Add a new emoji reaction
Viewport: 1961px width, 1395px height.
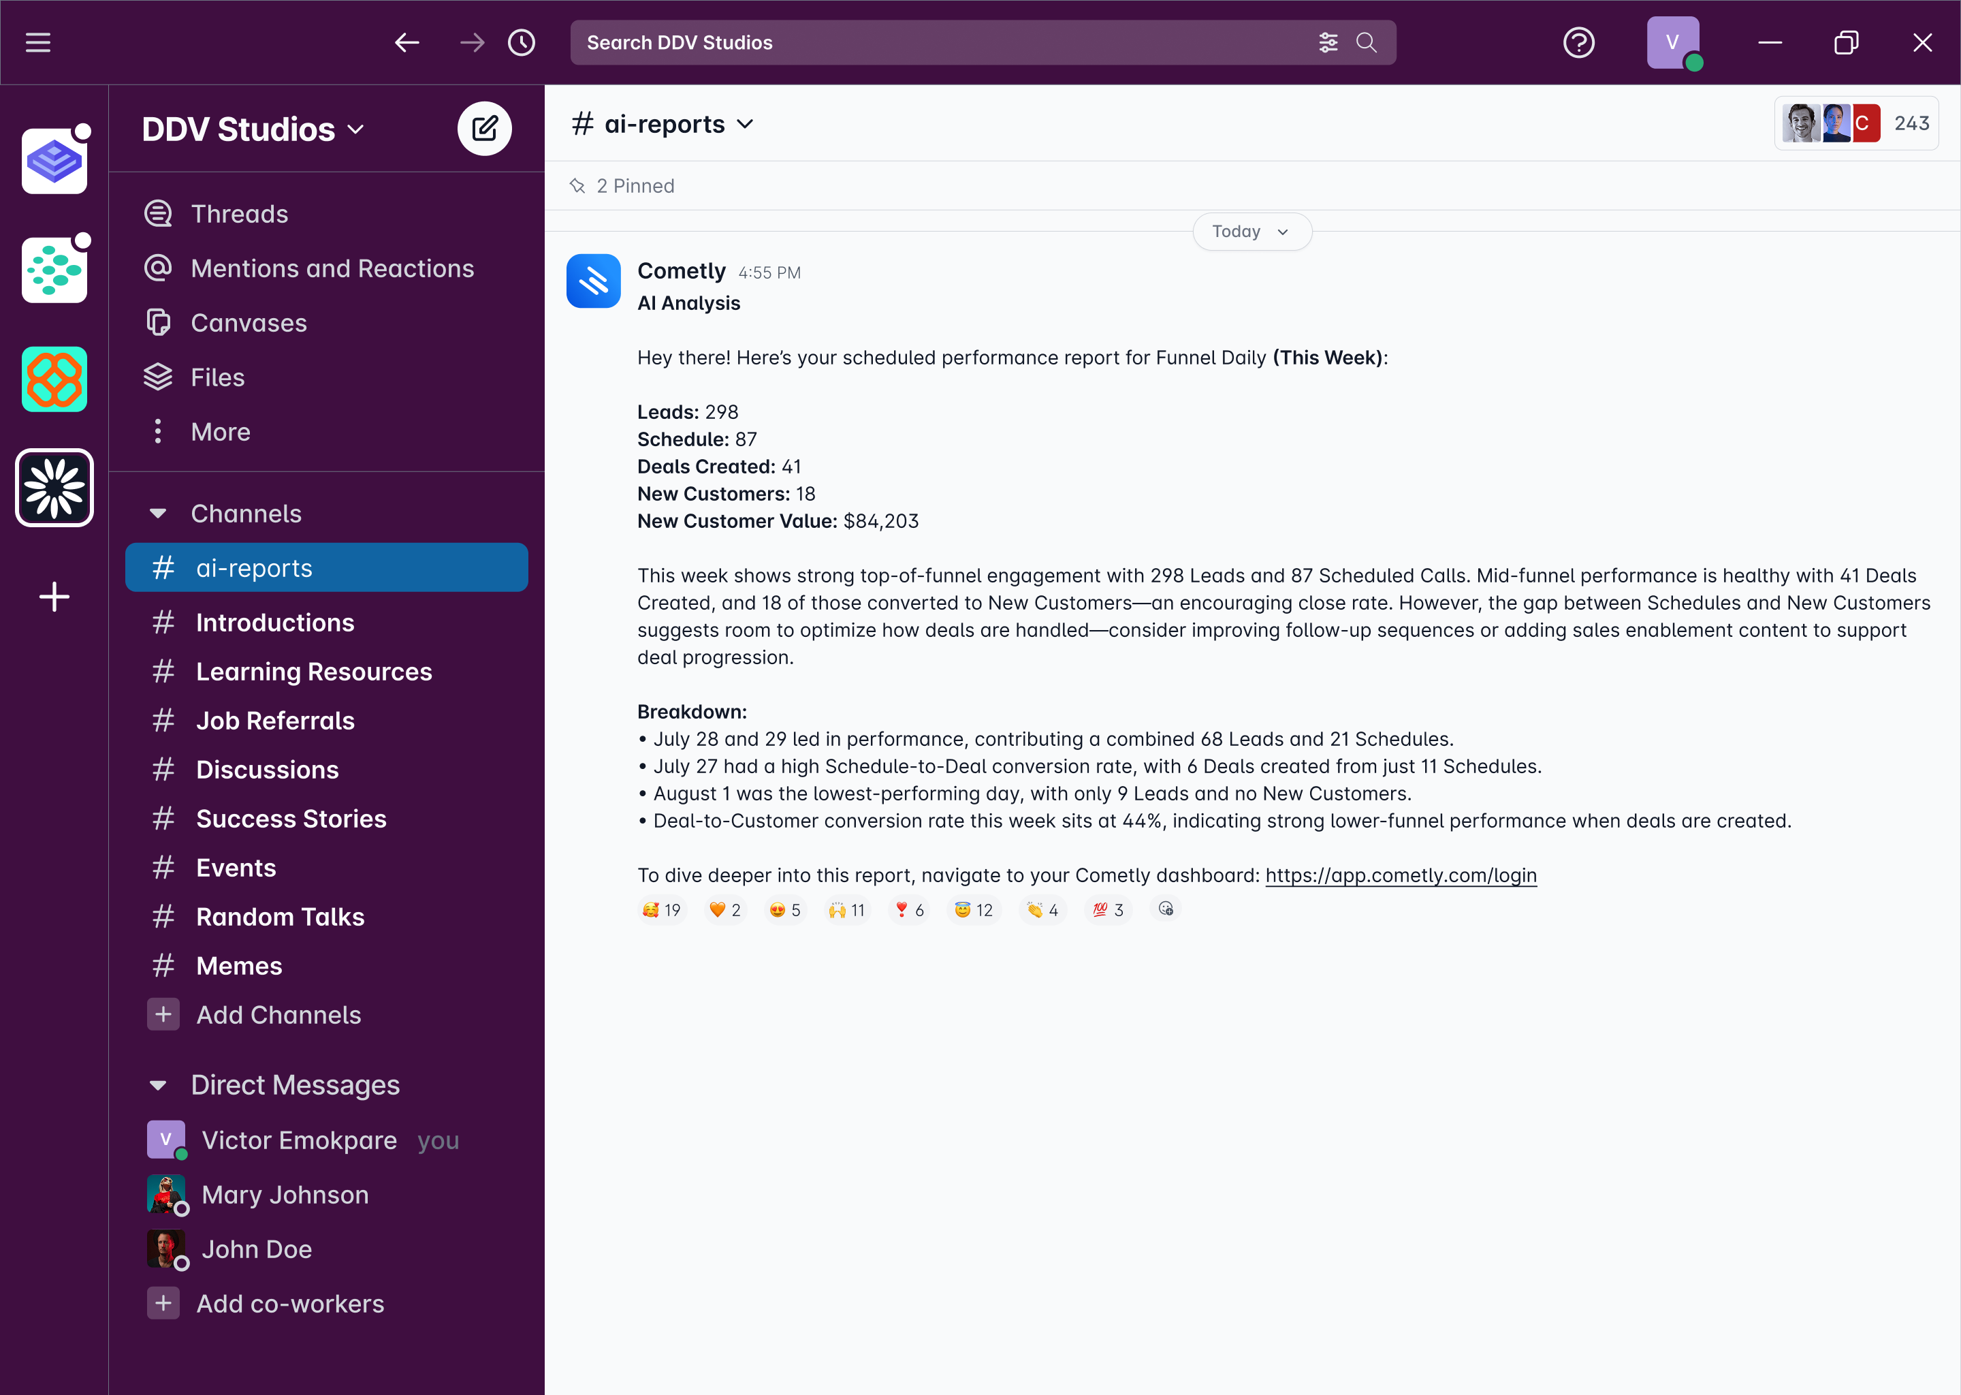(1165, 909)
